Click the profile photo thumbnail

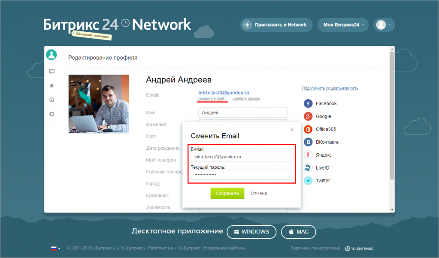[x=99, y=103]
